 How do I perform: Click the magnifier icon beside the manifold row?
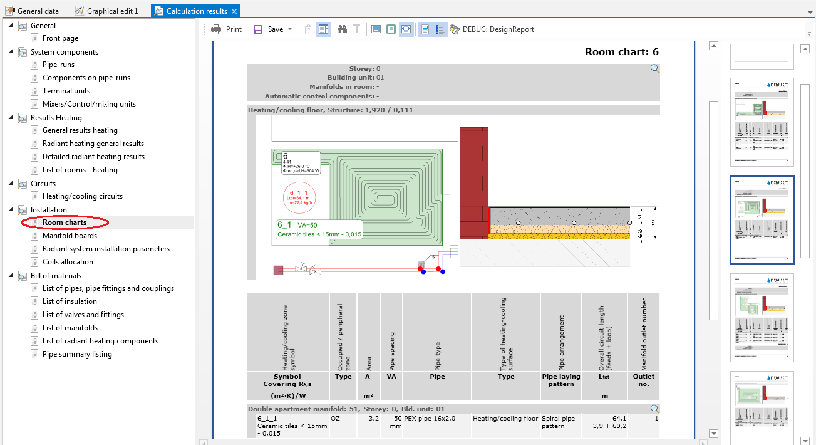[654, 409]
